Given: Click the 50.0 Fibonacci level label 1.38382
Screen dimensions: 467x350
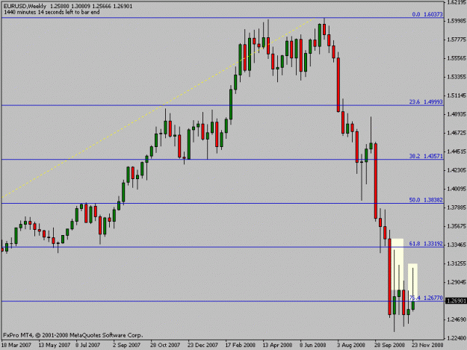Looking at the screenshot, I should pos(426,200).
